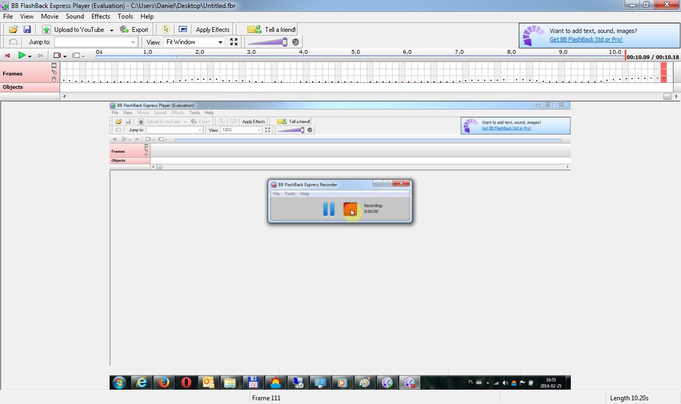The image size is (681, 404).
Task: Open the View menu
Action: (27, 16)
